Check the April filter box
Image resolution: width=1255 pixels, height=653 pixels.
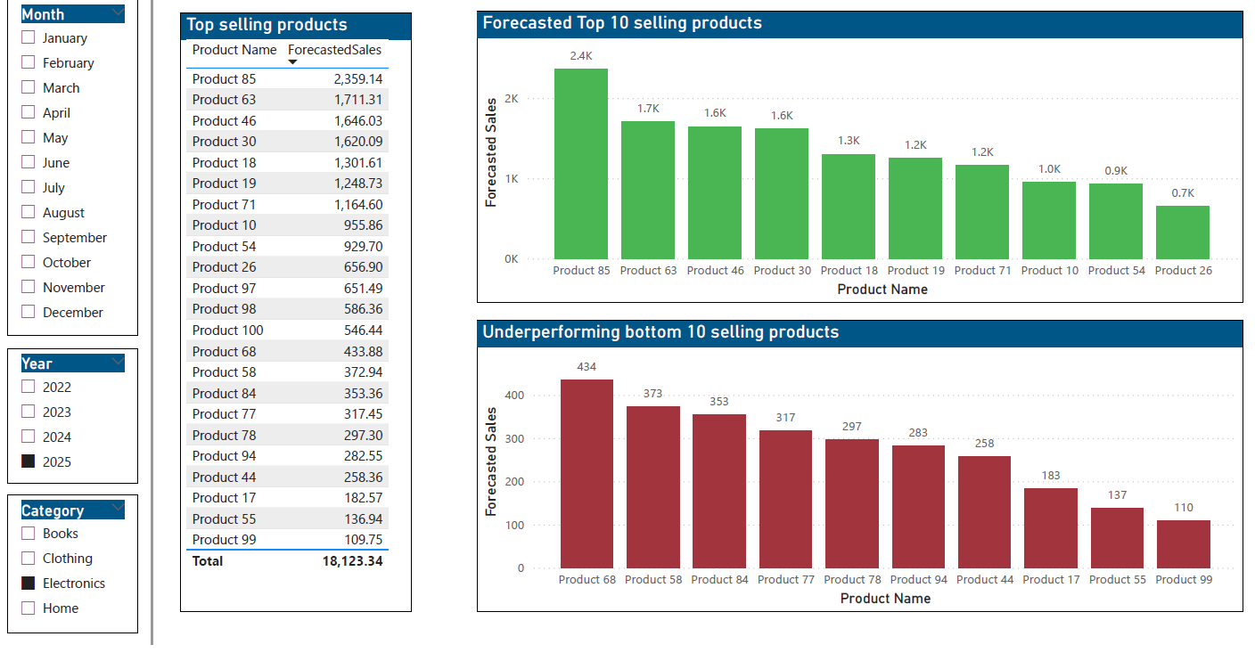(29, 112)
